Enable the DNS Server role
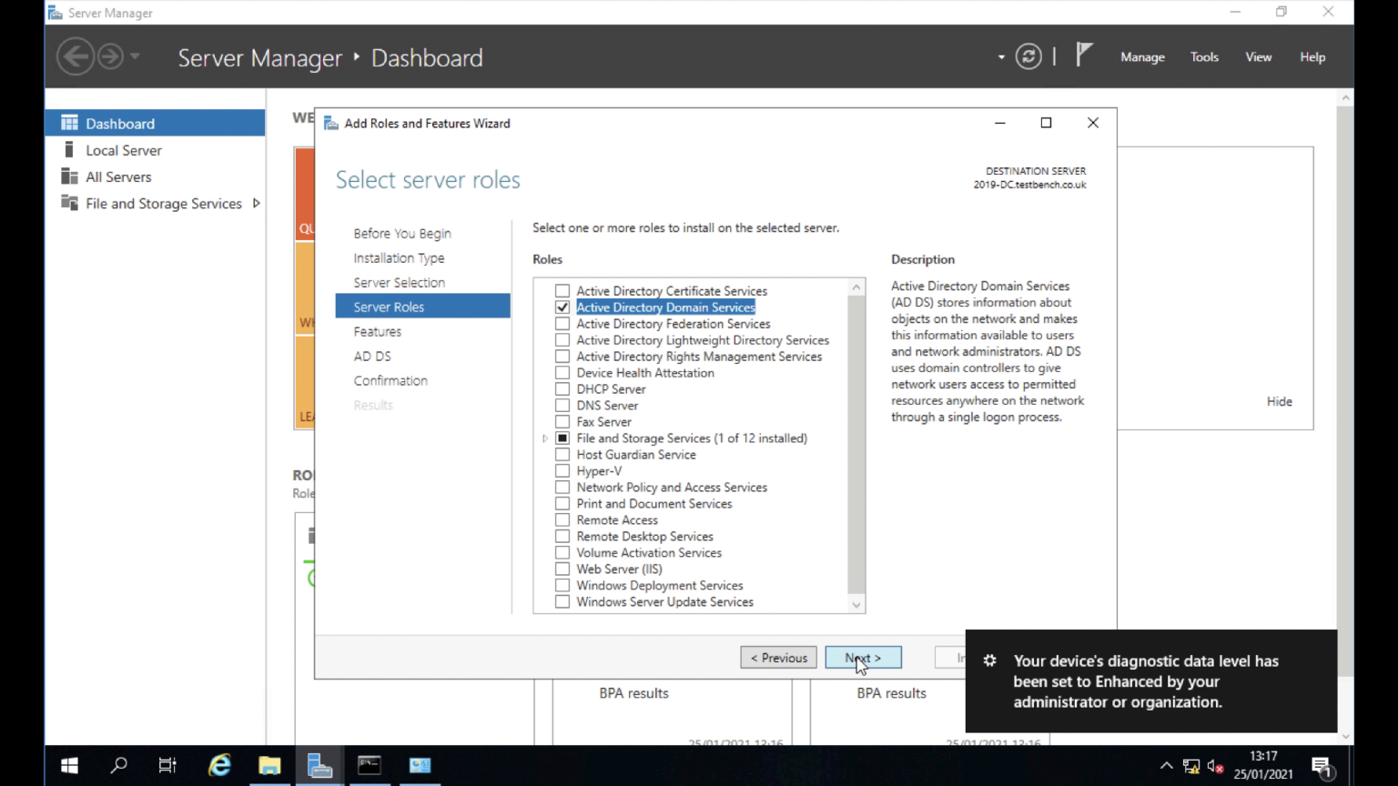 (x=562, y=405)
